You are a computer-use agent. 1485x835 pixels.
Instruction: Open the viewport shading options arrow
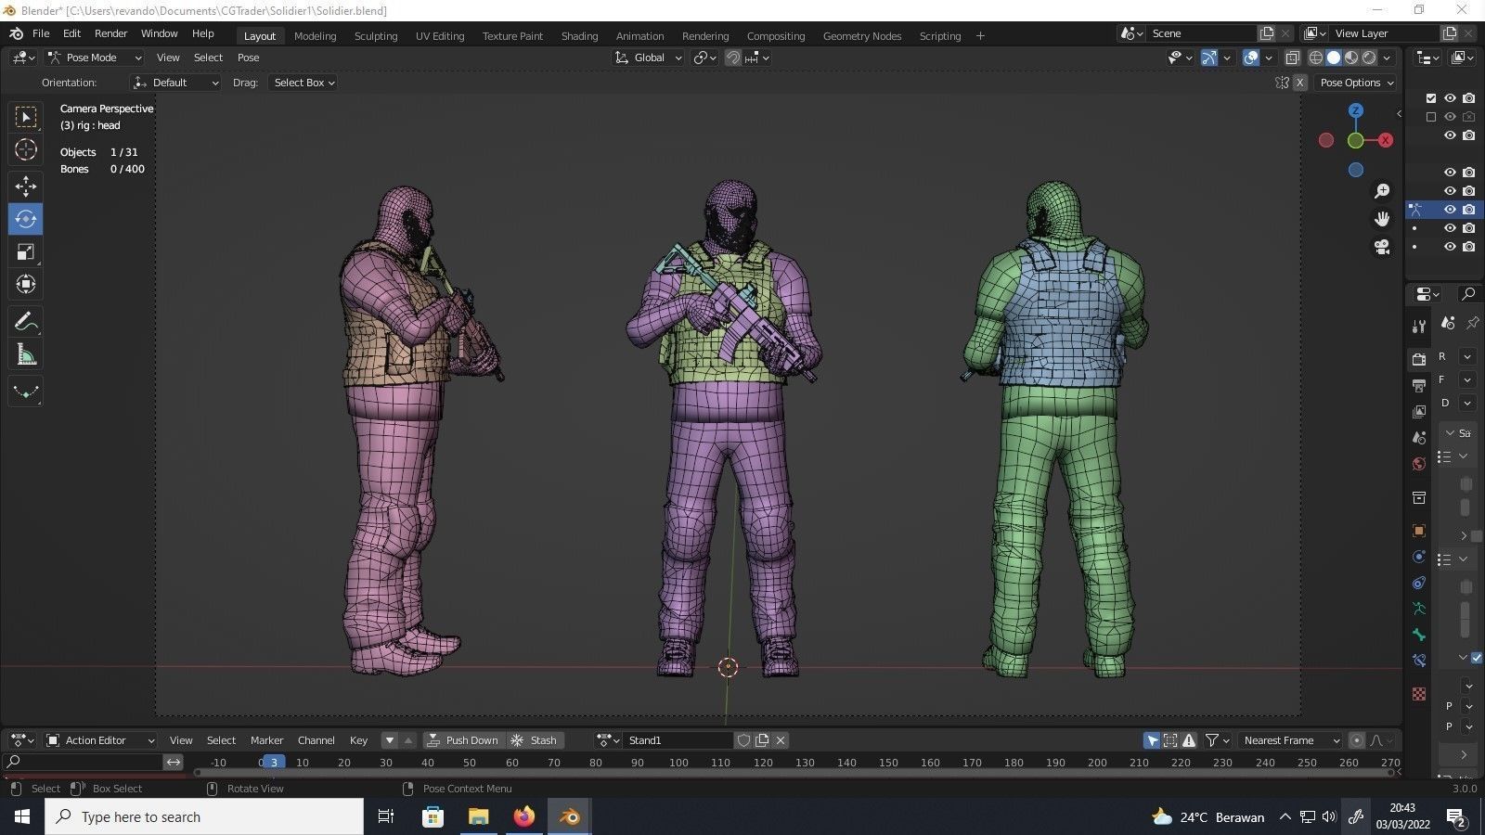[1387, 58]
